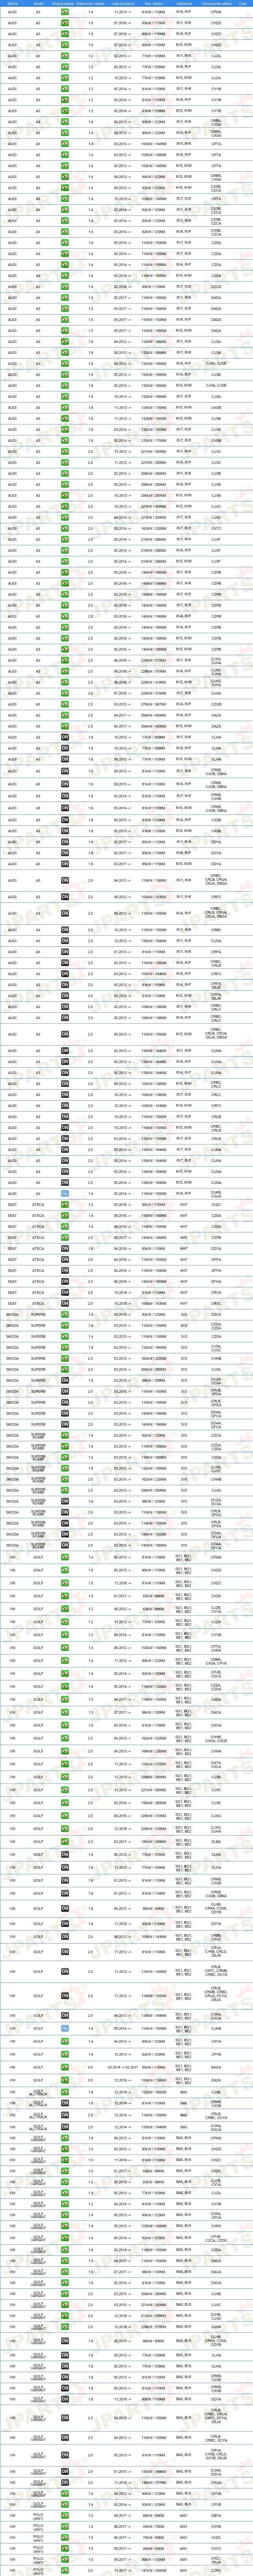Click the "Marka" column header
Image resolution: width=253 pixels, height=2576 pixels.
tap(12, 3)
